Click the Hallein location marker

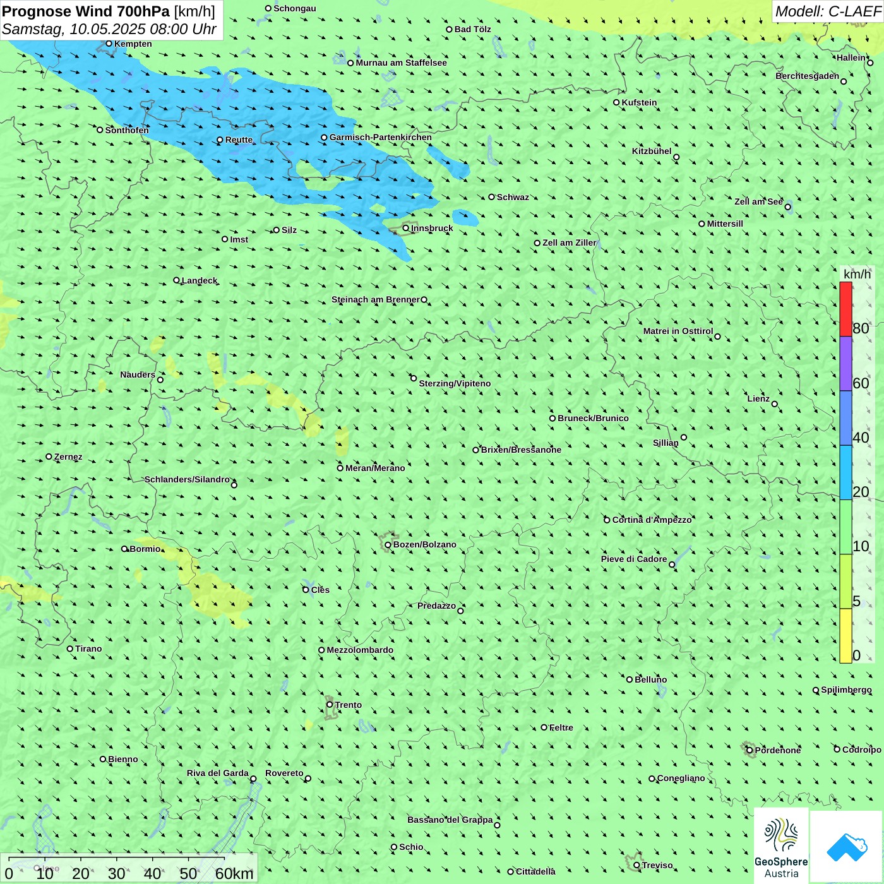(870, 63)
